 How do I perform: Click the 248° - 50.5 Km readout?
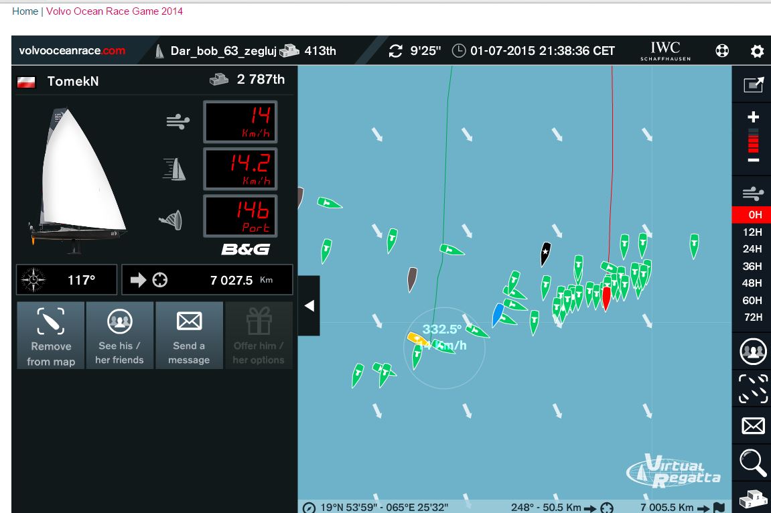pos(547,507)
